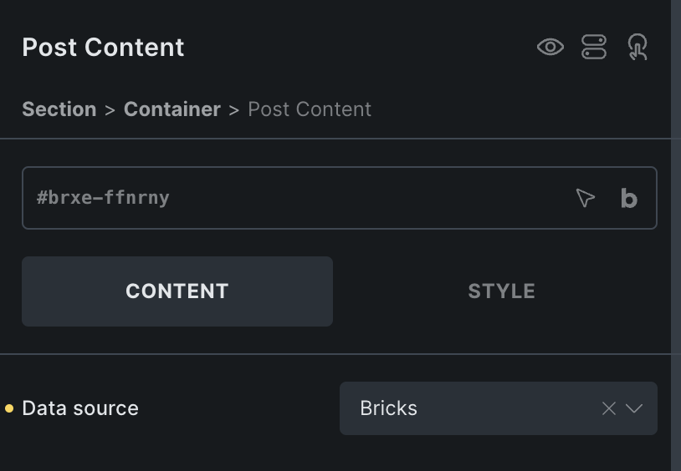Click the Data source label
This screenshot has width=681, height=471.
[80, 408]
